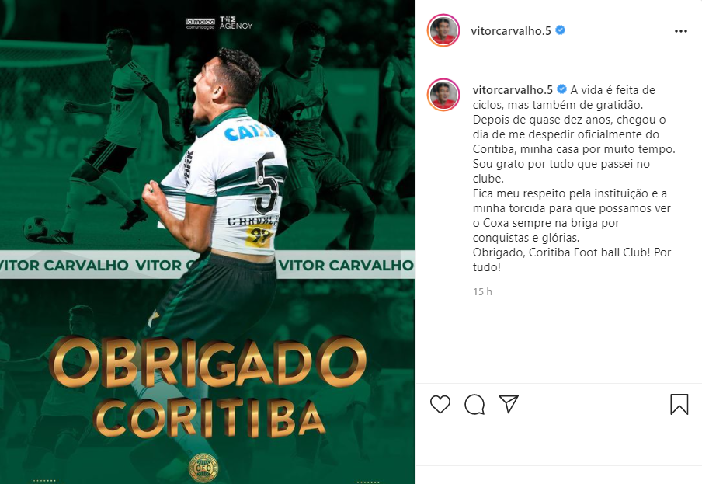This screenshot has width=702, height=484.
Task: Click the The Agency logo on the image
Action: 236,23
